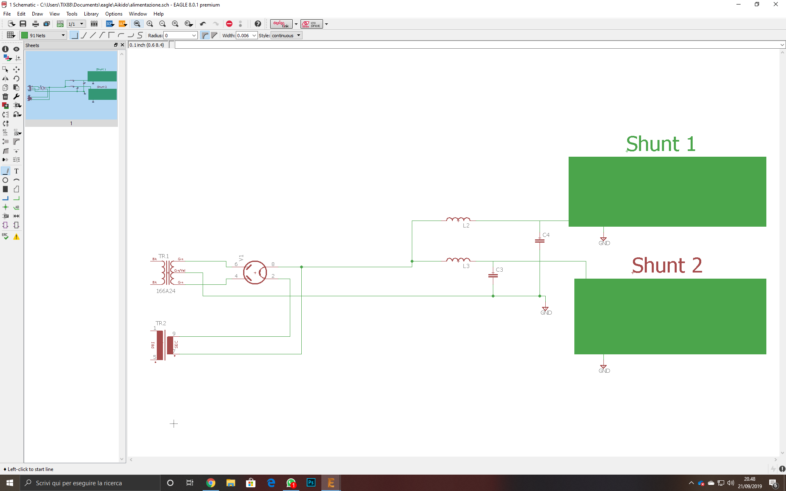Viewport: 786px width, 491px height.
Task: Click the red Stop command icon
Action: coord(229,24)
